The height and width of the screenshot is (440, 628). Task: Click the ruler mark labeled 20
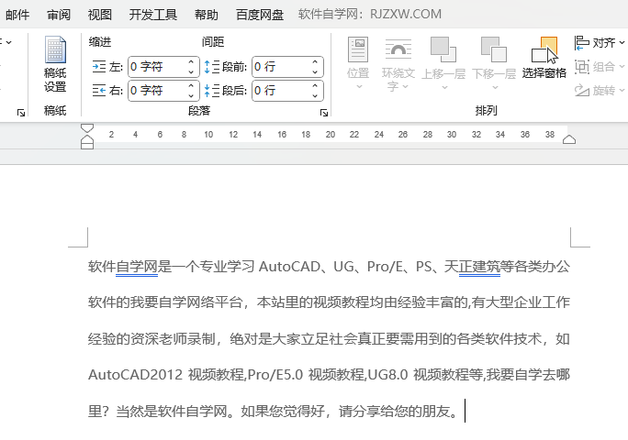331,135
